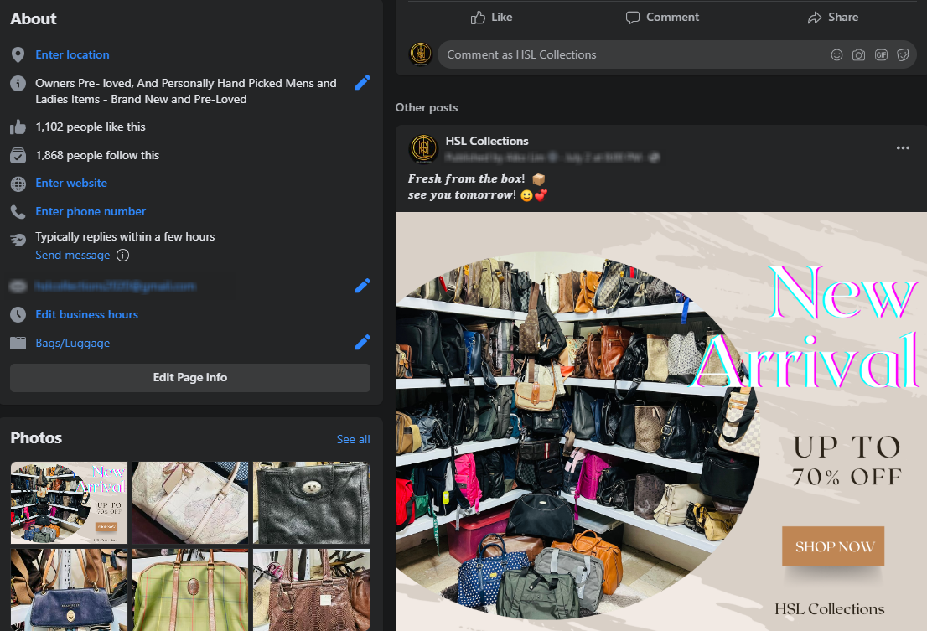Open the HSL Collections page name link

pos(487,142)
